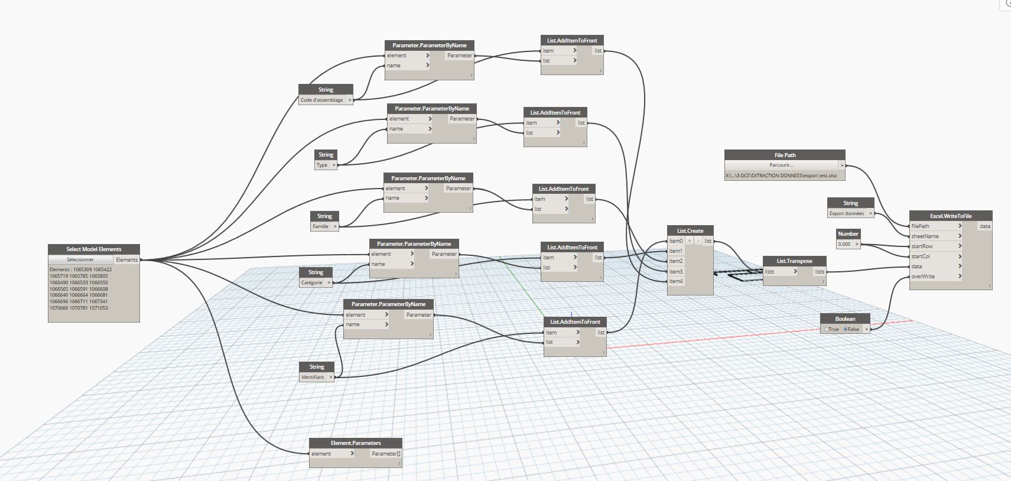Click the plus button on List.Create
Image resolution: width=1011 pixels, height=481 pixels.
[x=690, y=241]
